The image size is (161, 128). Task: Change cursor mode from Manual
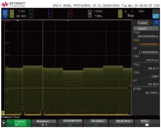coord(146,28)
